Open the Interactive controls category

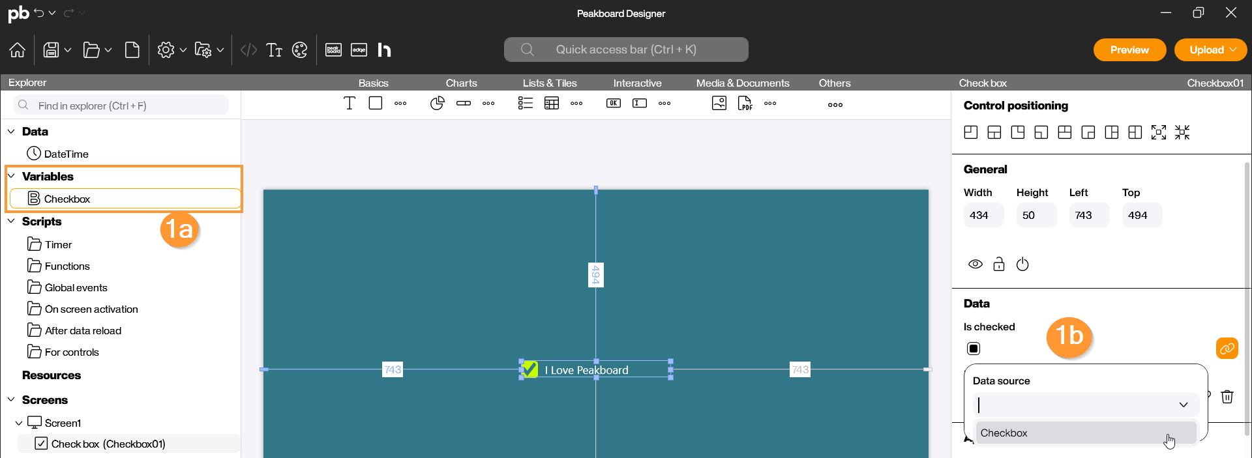637,83
